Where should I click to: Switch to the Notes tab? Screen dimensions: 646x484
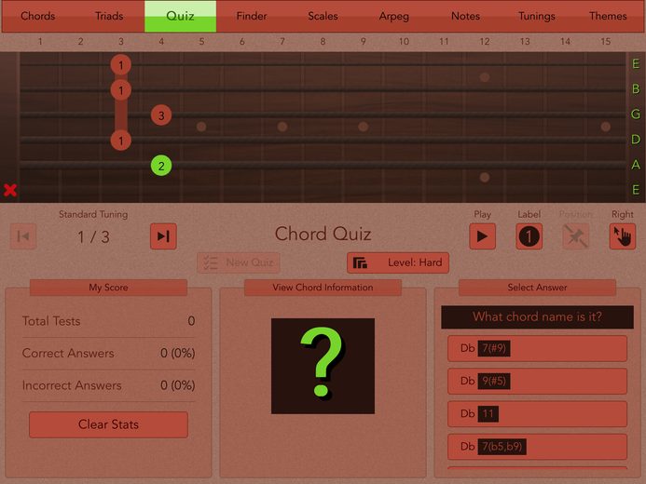point(465,16)
